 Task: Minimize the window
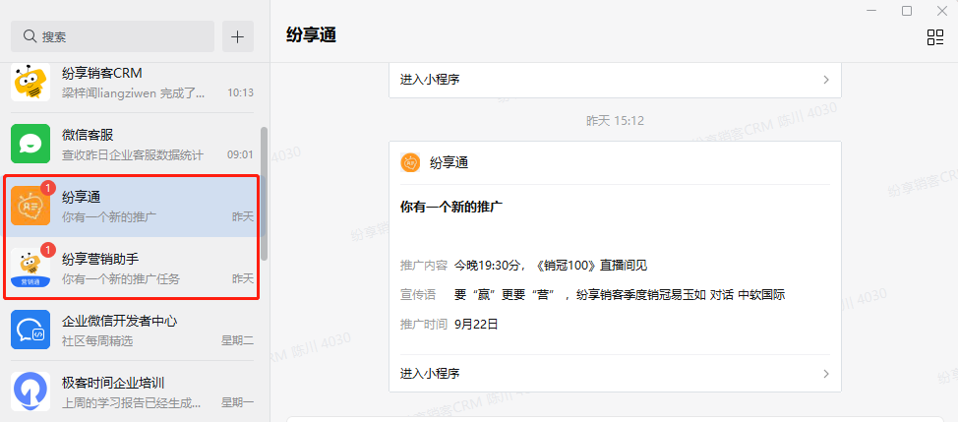871,11
